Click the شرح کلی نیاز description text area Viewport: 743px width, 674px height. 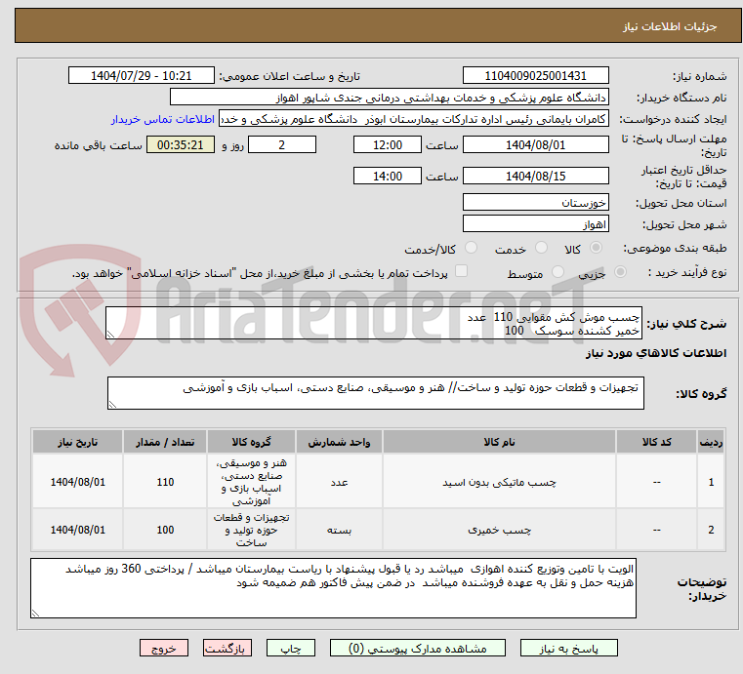tap(374, 323)
